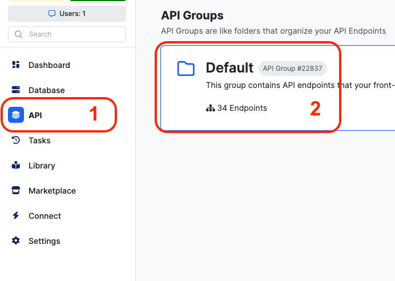The width and height of the screenshot is (395, 281).
Task: Click the Dashboard icon in the sidebar
Action: click(16, 65)
